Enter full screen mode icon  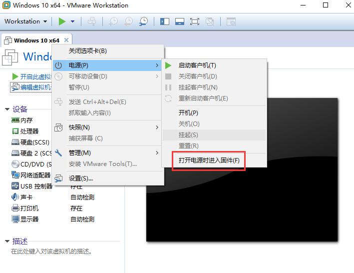[195, 21]
